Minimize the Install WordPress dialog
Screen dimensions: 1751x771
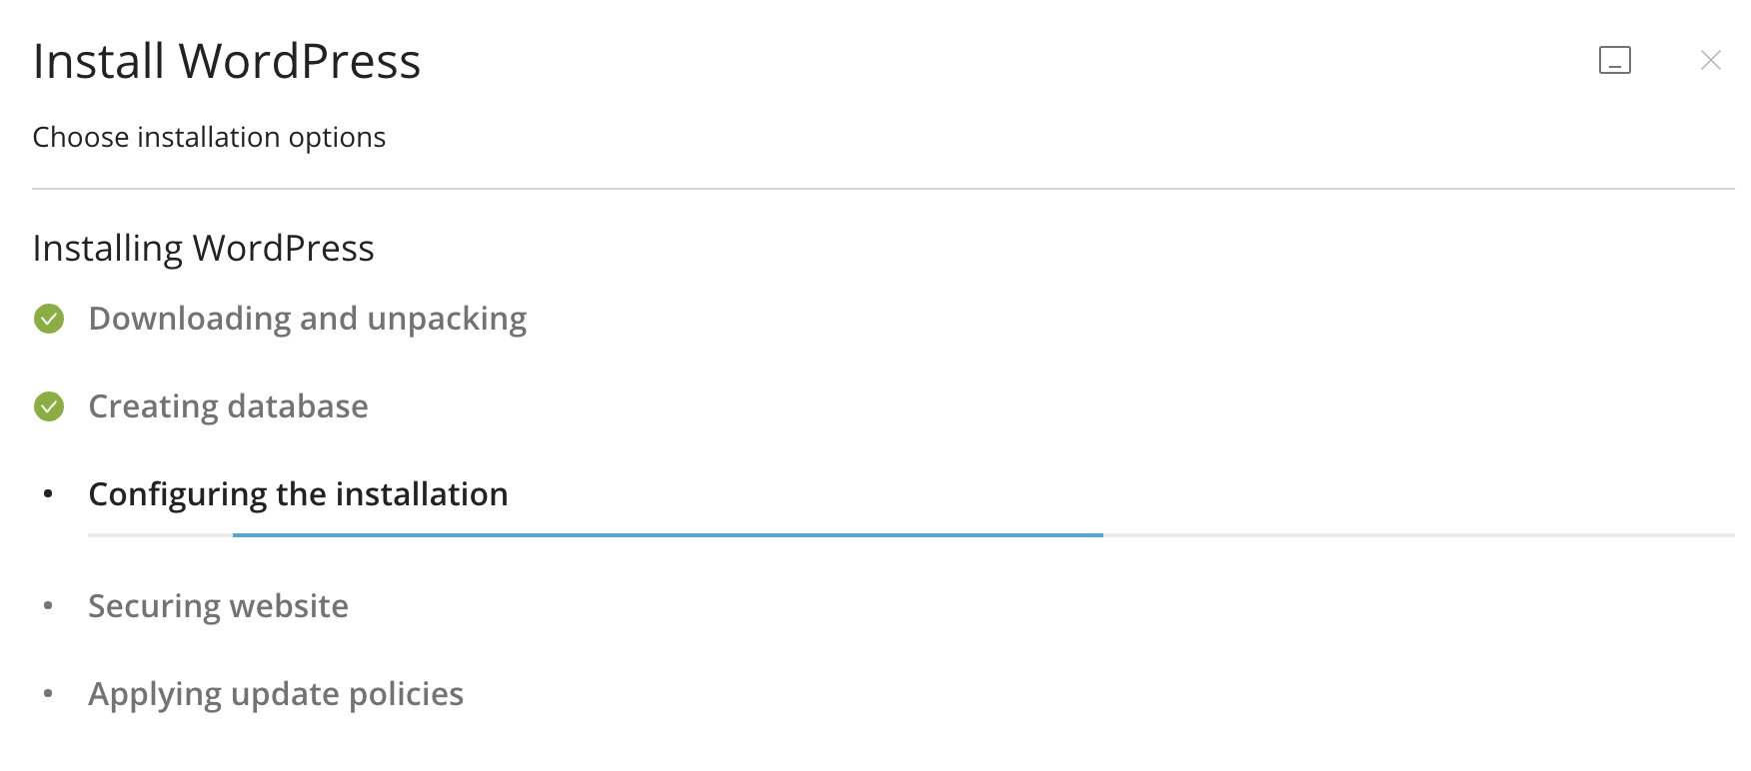pos(1614,60)
